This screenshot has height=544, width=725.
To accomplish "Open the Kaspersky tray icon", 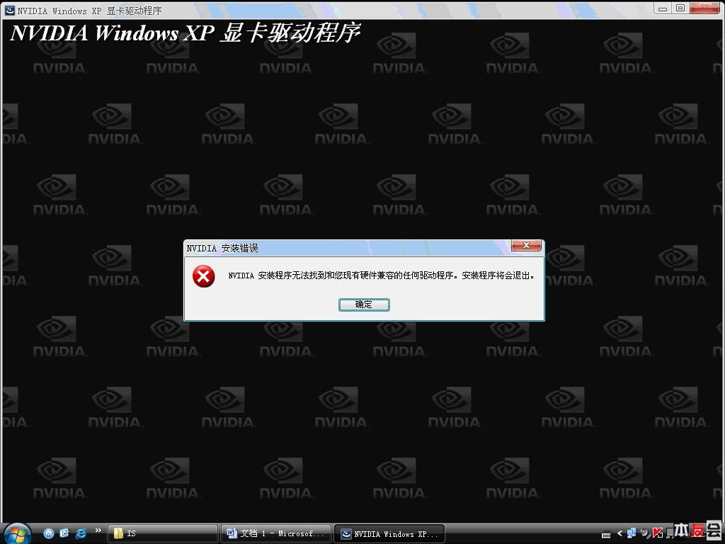I will [658, 533].
